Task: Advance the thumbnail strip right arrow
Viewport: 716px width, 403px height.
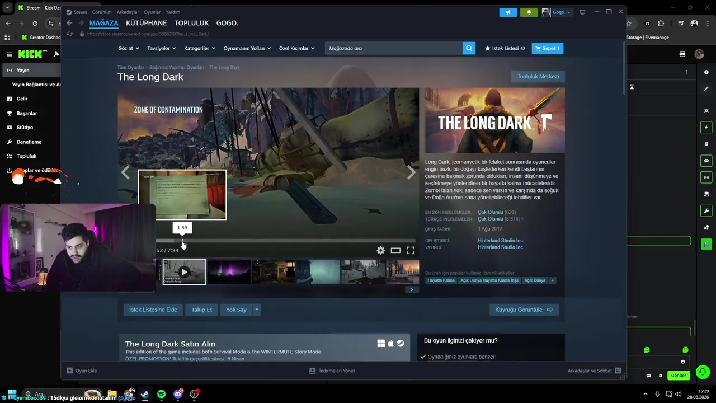Action: tap(412, 289)
